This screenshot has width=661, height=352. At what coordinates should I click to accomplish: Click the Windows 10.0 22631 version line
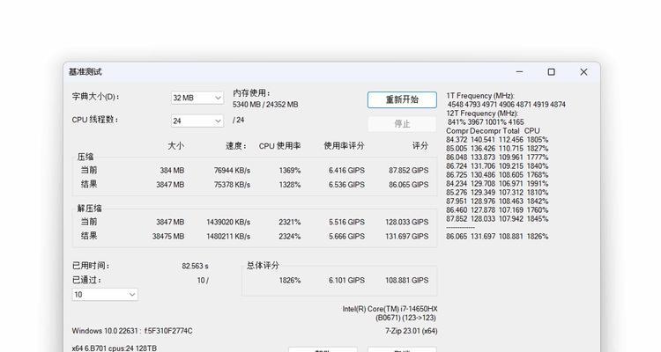coord(132,331)
